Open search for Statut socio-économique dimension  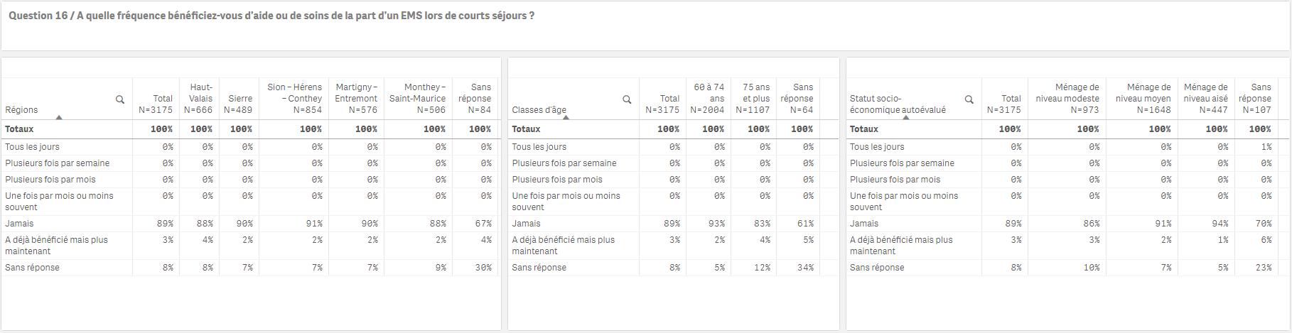click(969, 99)
